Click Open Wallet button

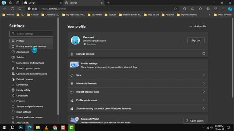pos(194,121)
